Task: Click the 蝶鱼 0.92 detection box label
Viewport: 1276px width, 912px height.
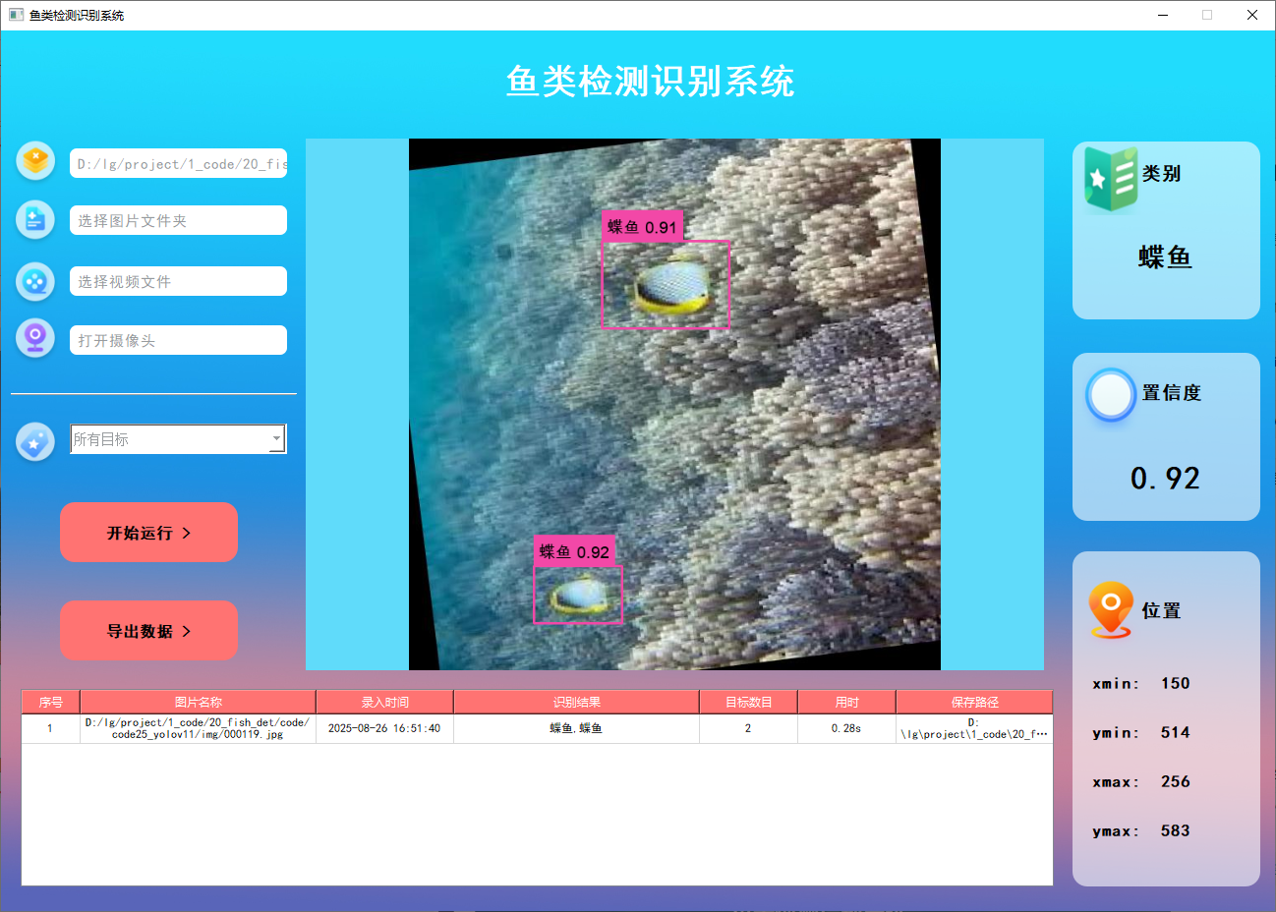Action: coord(574,550)
